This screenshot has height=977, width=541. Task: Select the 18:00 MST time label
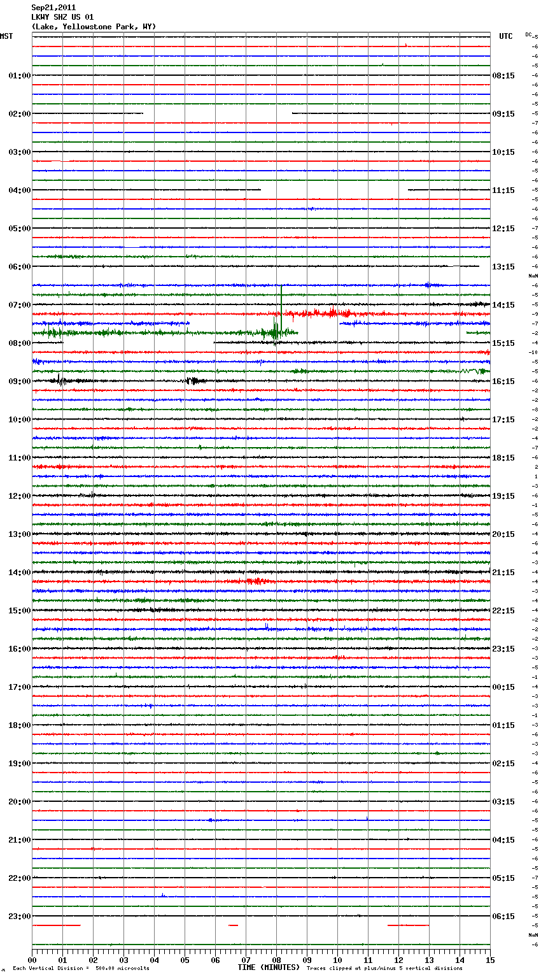coord(19,725)
